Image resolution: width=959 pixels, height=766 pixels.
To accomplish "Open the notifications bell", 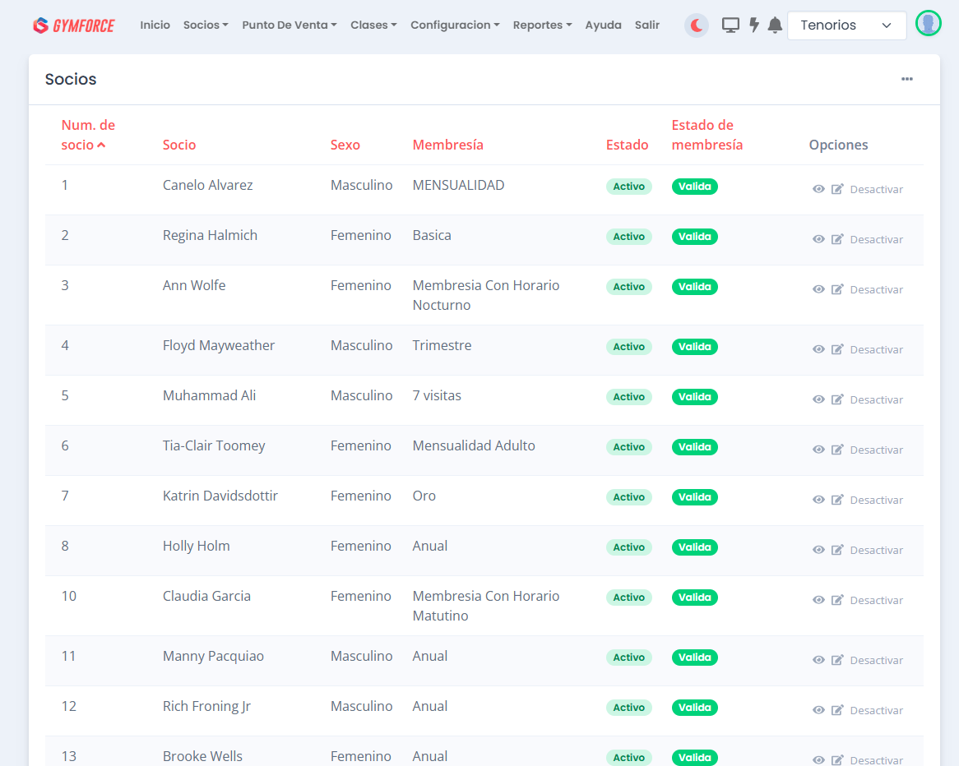I will (x=775, y=25).
